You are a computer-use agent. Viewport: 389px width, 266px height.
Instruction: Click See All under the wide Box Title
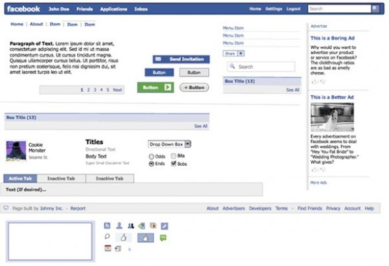click(x=201, y=126)
